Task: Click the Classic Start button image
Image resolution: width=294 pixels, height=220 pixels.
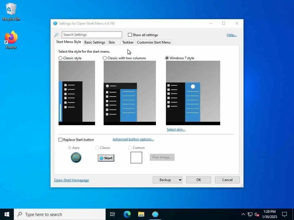Action: (x=106, y=158)
